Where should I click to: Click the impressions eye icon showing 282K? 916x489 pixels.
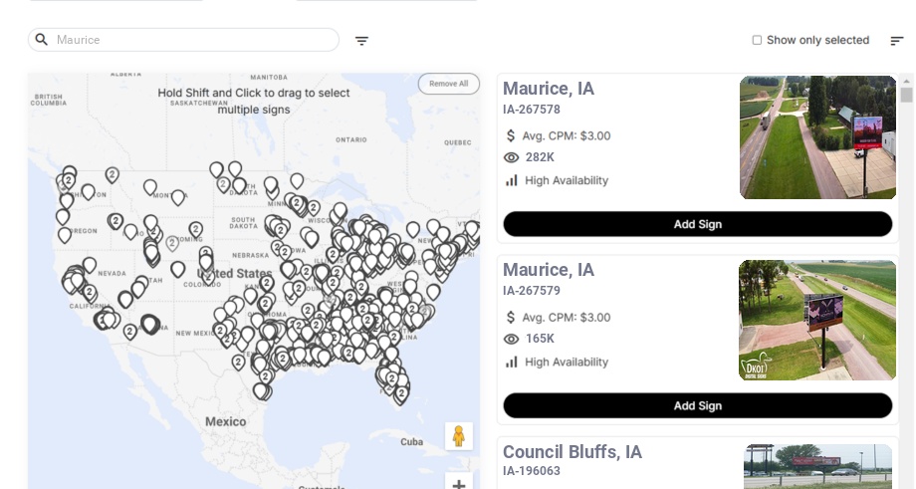[x=512, y=157]
